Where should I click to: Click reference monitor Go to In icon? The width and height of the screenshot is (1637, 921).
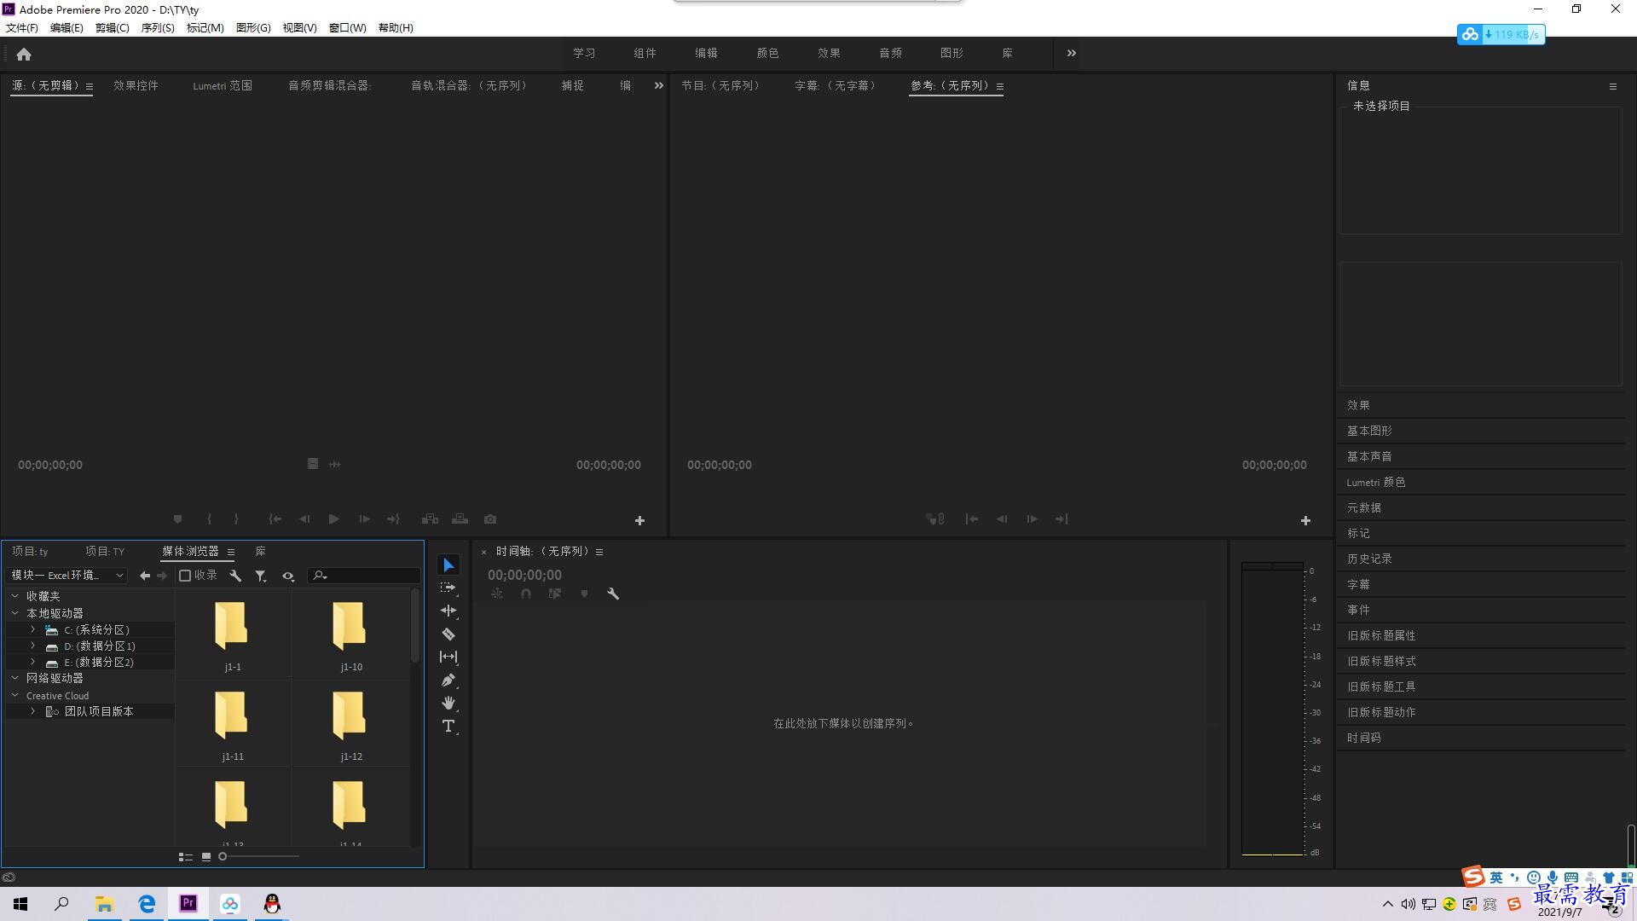click(x=971, y=518)
